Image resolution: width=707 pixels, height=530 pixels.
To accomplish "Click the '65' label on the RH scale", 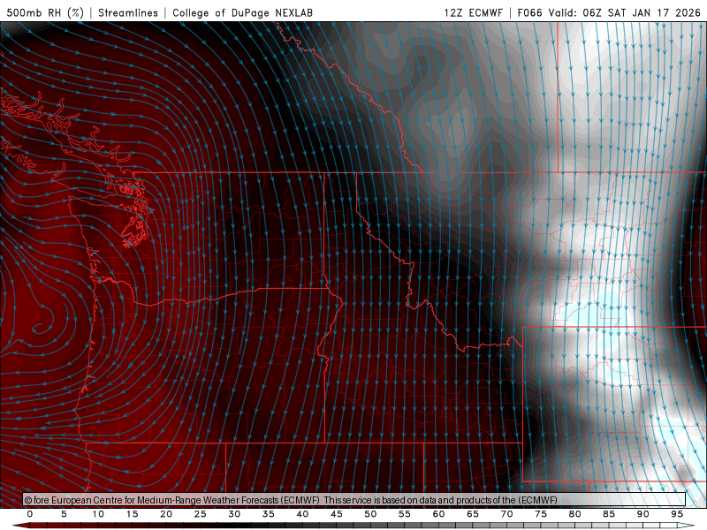I will (x=473, y=514).
